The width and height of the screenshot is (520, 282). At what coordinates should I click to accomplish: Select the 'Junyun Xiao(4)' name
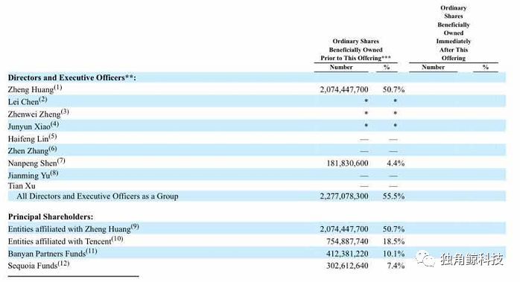pos(34,126)
